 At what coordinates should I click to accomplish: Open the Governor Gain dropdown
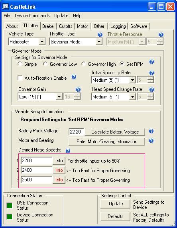[59, 97]
